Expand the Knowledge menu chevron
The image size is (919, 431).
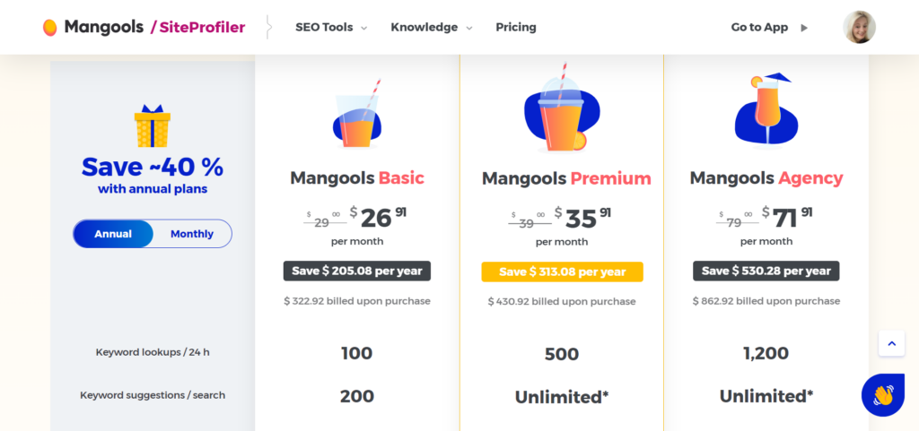click(468, 28)
